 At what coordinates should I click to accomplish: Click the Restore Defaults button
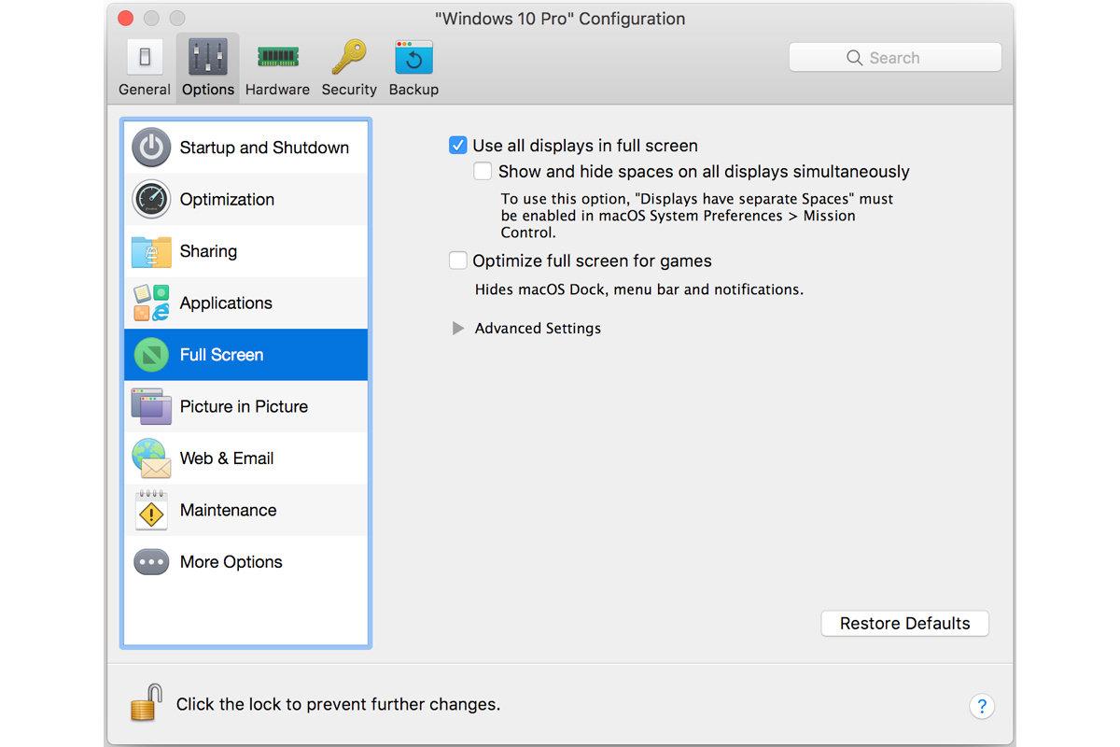click(x=903, y=623)
